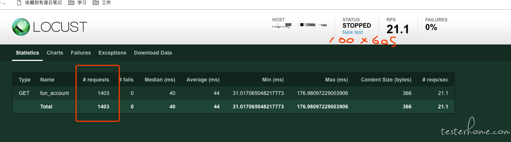511x142 pixels.
Task: Sort by # reqs/sec column header
Action: [435, 80]
